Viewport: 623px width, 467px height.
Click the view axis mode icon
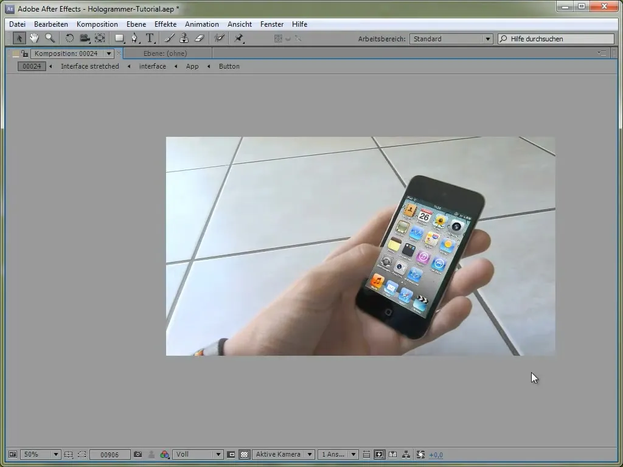coord(298,38)
